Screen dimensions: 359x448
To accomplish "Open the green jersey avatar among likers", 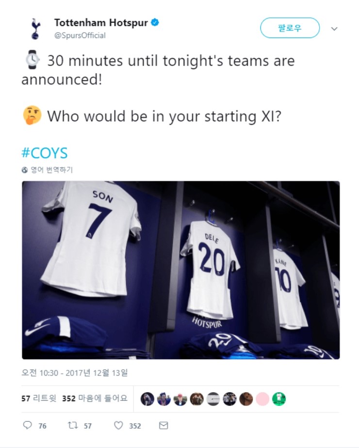I will (279, 399).
